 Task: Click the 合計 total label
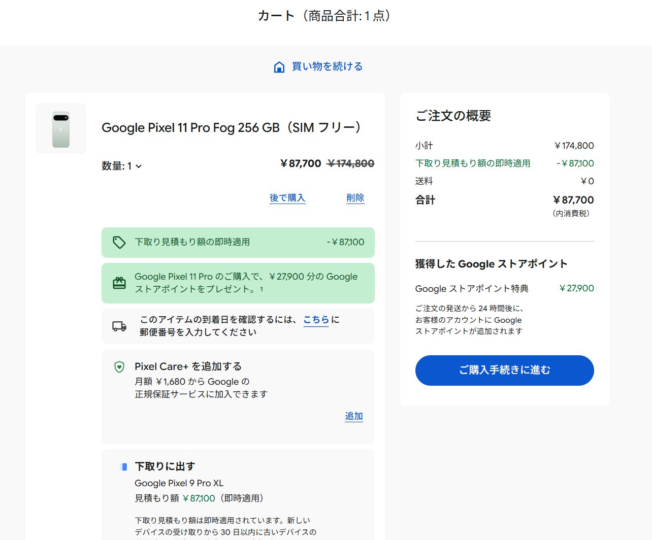(x=426, y=200)
